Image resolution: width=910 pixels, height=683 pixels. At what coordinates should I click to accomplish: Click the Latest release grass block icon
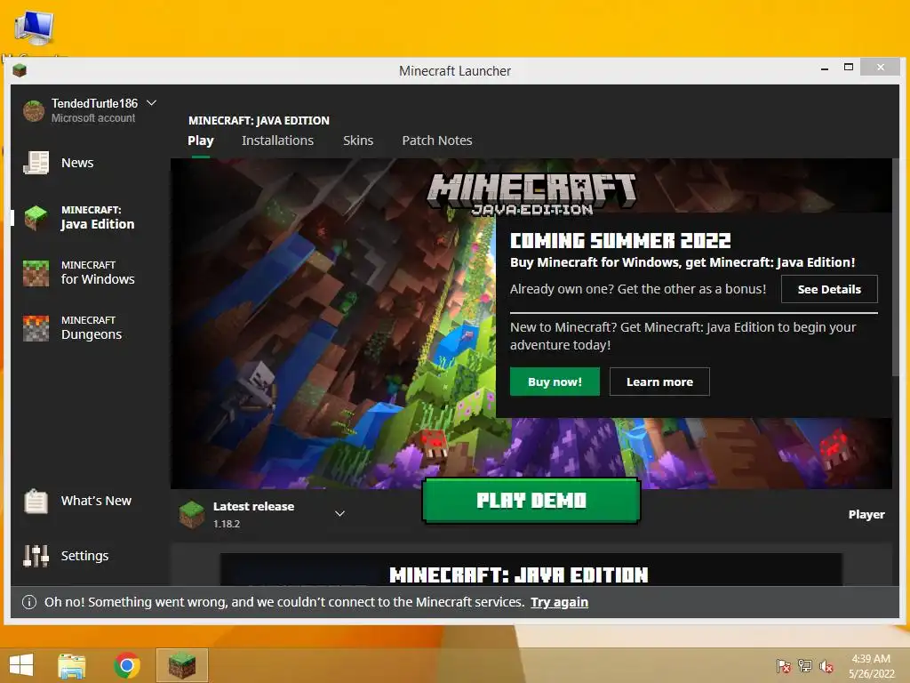(x=192, y=514)
